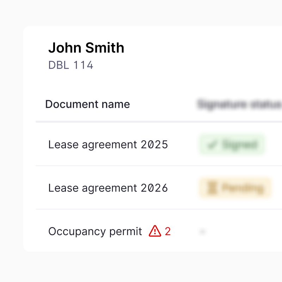Click the red alert count 2

click(168, 231)
